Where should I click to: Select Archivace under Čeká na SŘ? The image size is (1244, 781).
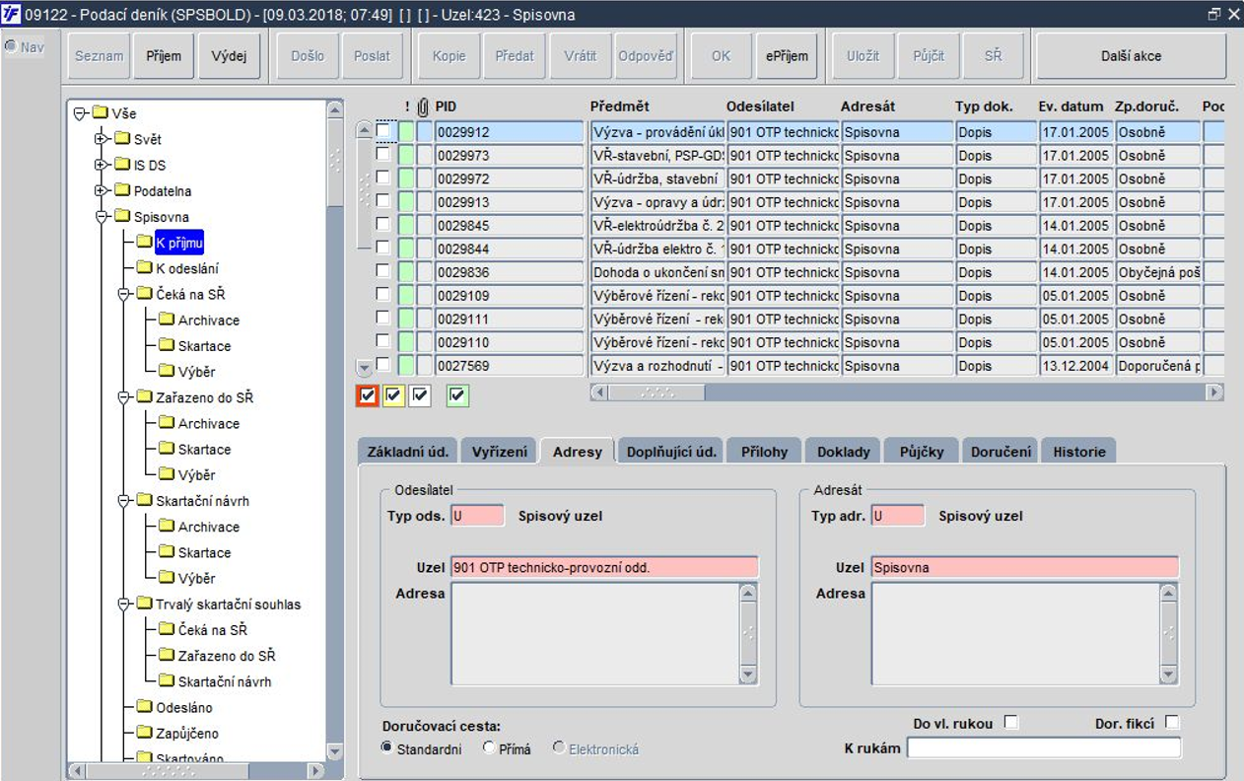(x=209, y=319)
